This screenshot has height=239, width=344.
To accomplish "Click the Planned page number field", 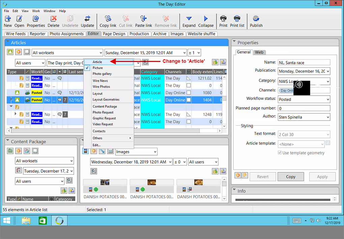I will click(x=304, y=108).
